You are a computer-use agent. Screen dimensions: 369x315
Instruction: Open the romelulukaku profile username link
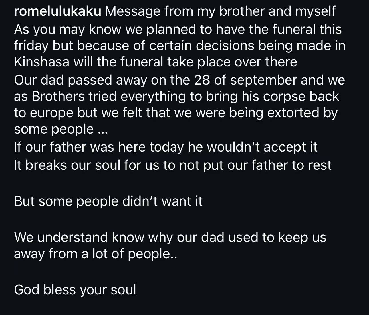[x=57, y=12]
